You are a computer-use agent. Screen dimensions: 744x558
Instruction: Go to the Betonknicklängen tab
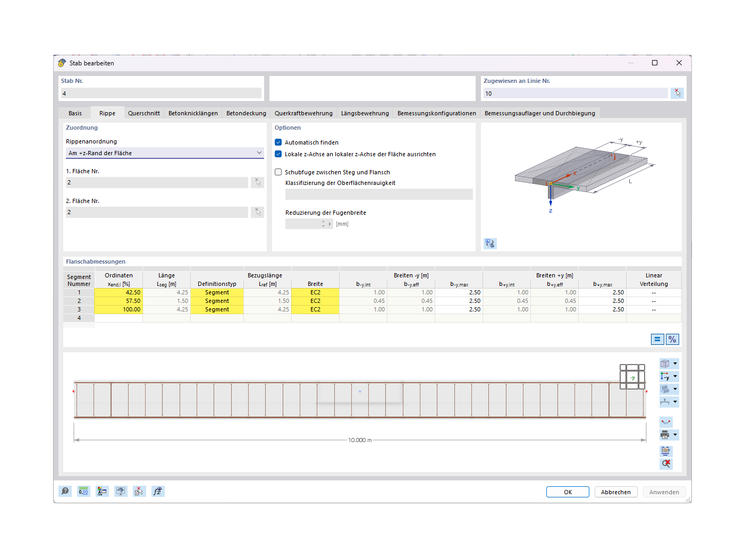tap(193, 113)
